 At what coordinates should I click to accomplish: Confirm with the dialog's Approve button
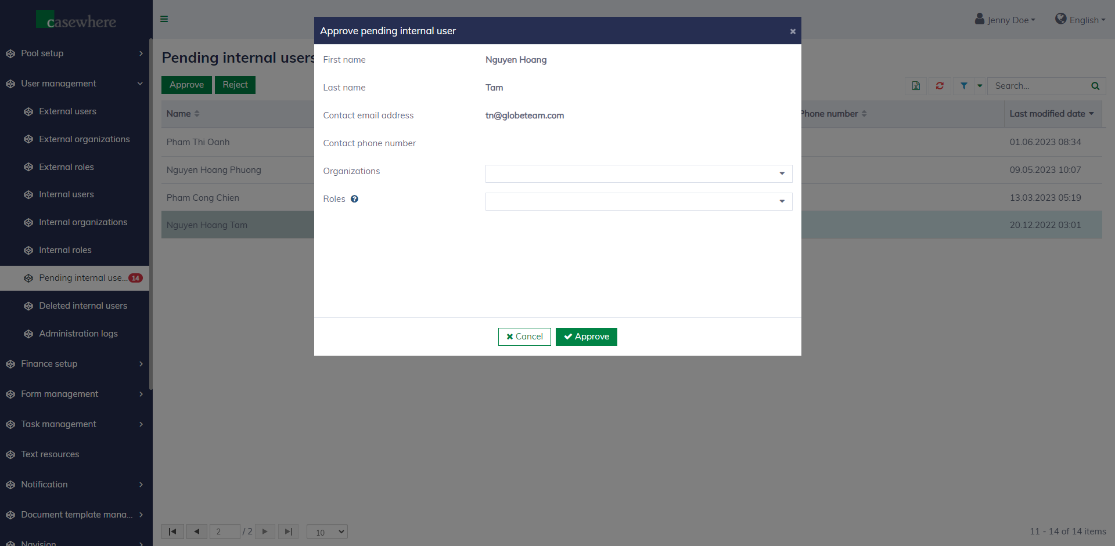point(586,337)
